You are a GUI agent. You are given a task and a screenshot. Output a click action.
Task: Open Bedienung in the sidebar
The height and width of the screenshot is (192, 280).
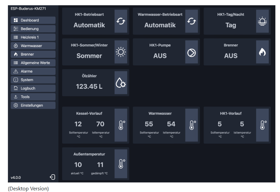[x=33, y=29]
